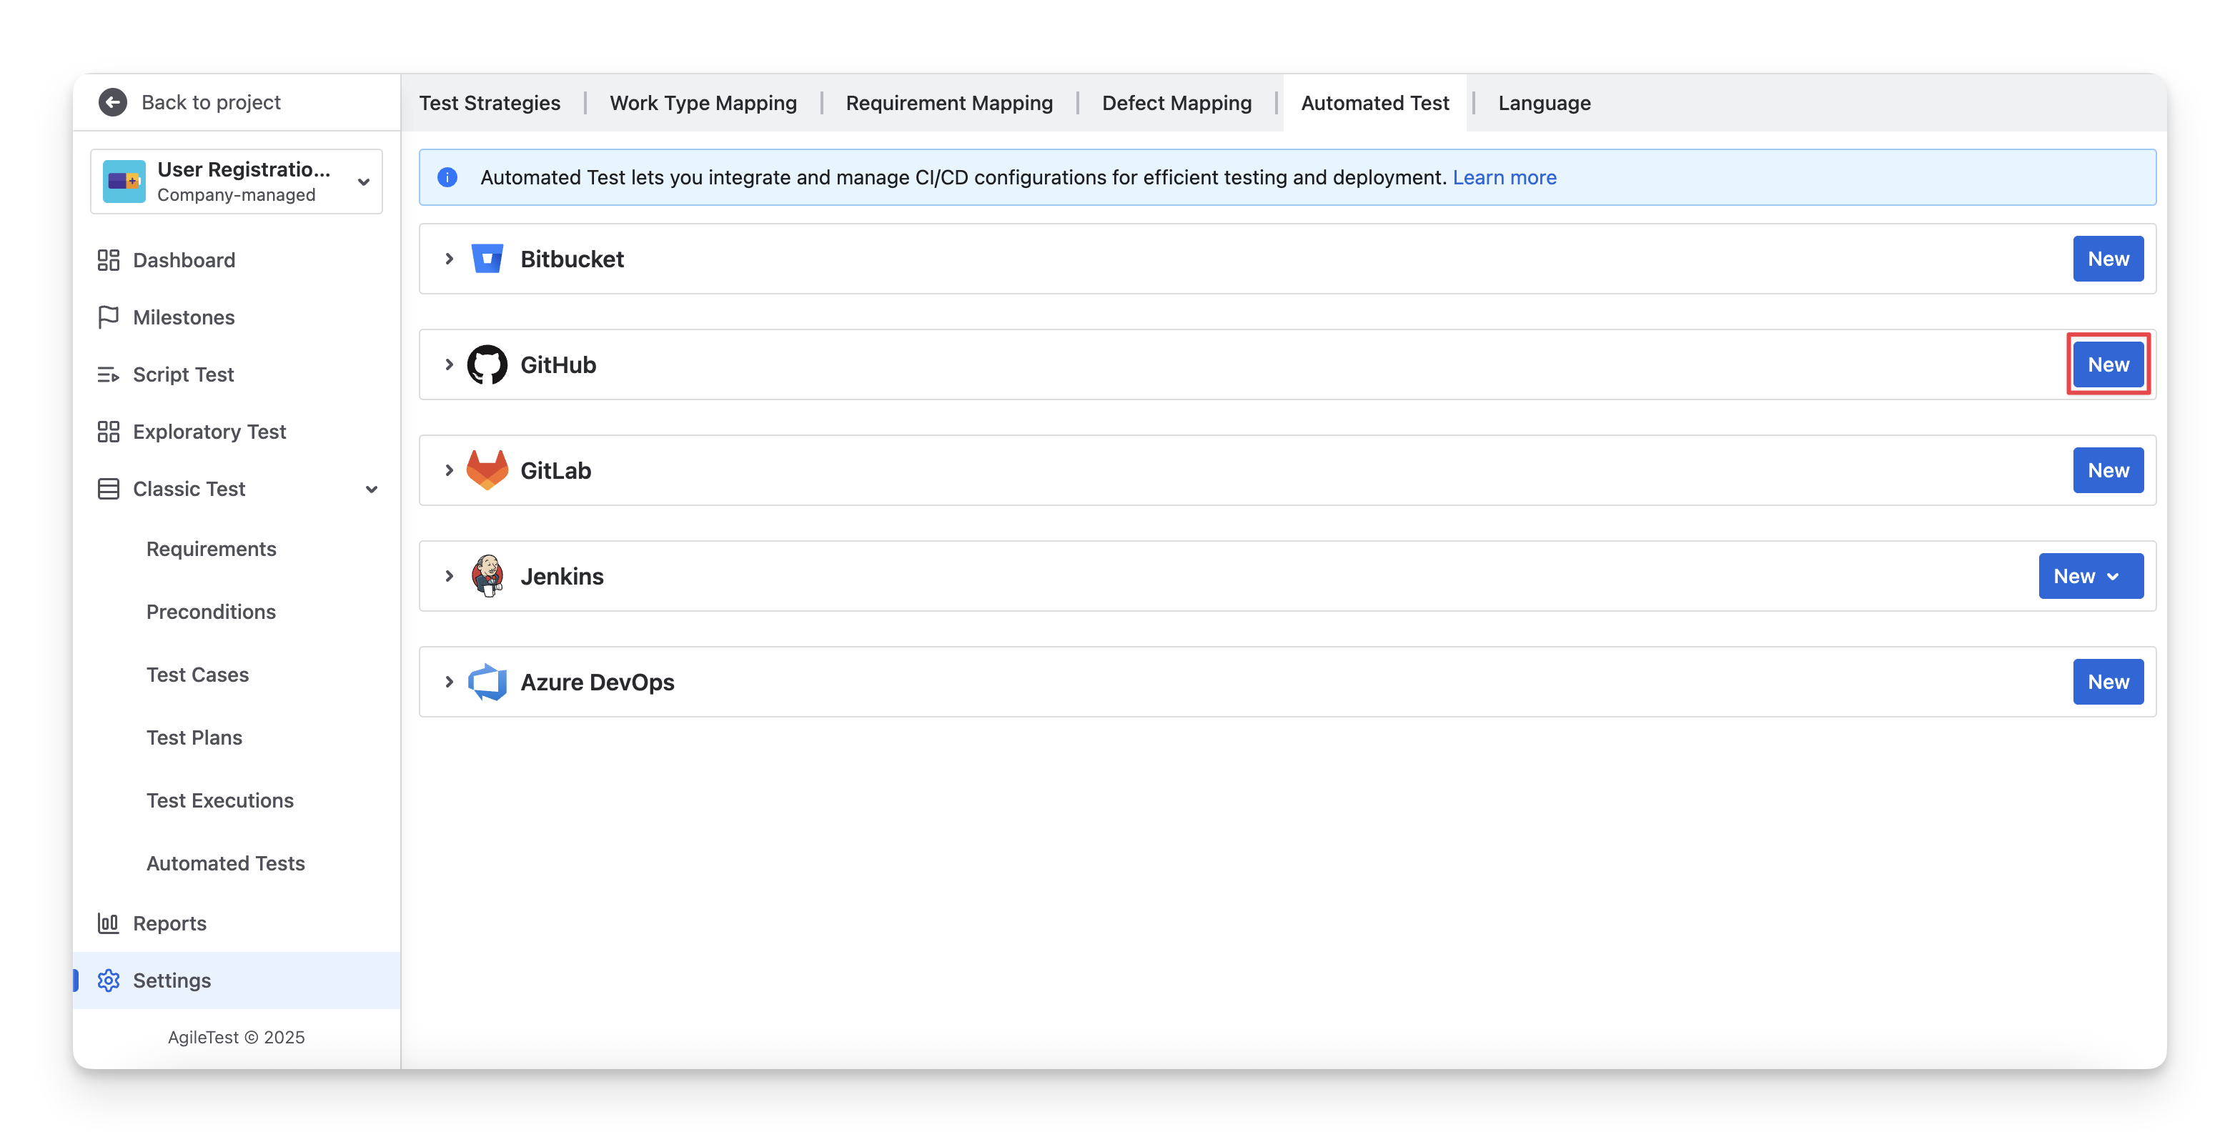Click the Reports chart icon
The image size is (2240, 1142).
pyautogui.click(x=108, y=924)
